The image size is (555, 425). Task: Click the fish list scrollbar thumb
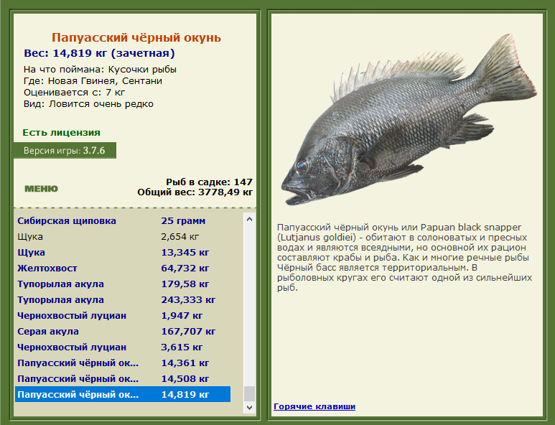[249, 393]
